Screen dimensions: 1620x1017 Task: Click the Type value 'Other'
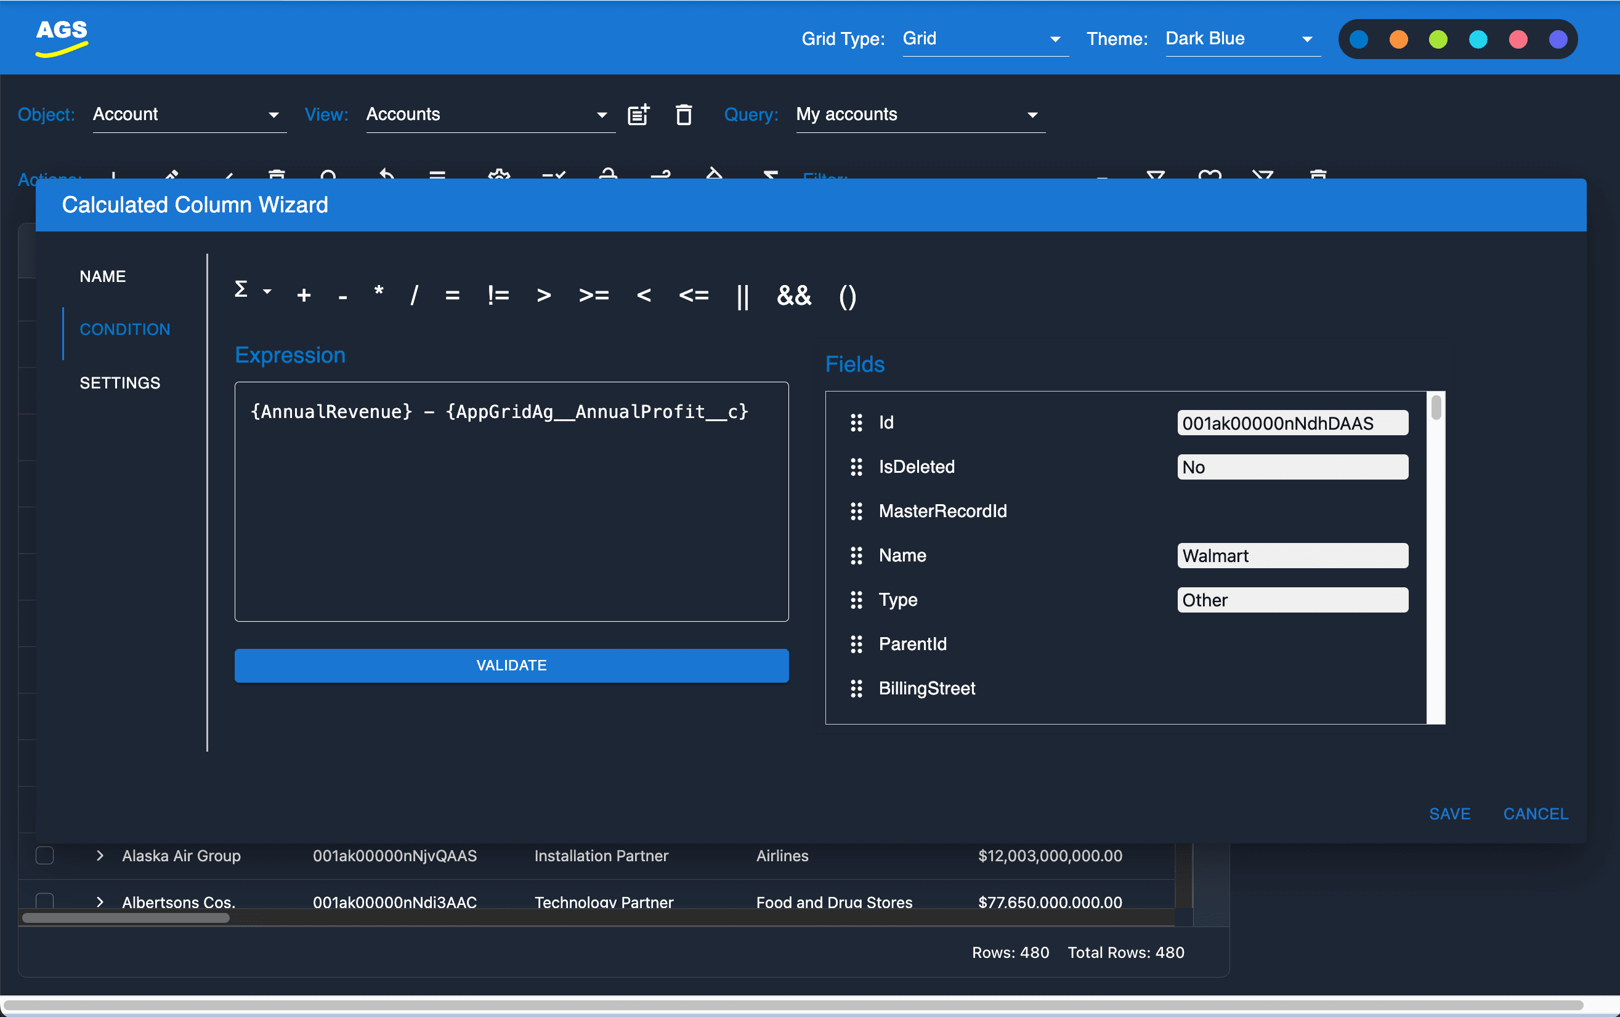(x=1292, y=600)
